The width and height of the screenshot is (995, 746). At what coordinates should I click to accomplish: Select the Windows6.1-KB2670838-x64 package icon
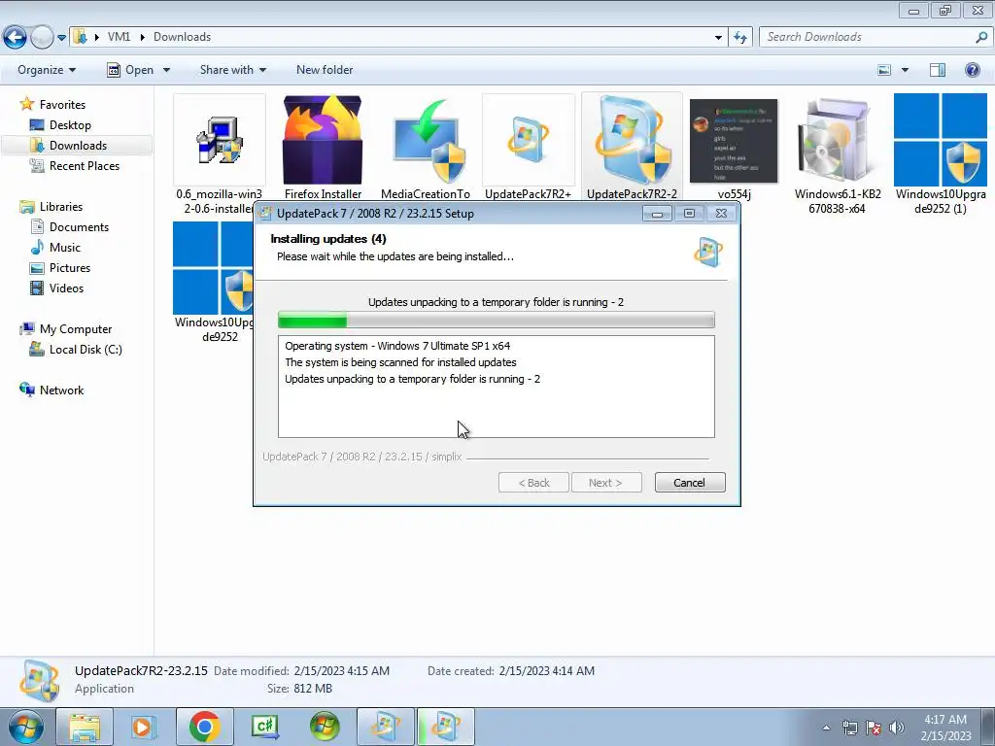pyautogui.click(x=837, y=140)
